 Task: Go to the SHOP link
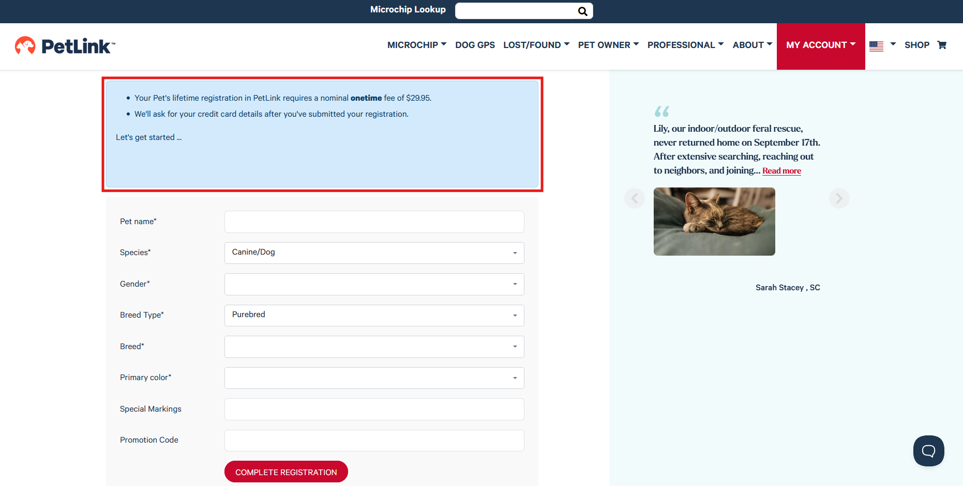pos(917,45)
